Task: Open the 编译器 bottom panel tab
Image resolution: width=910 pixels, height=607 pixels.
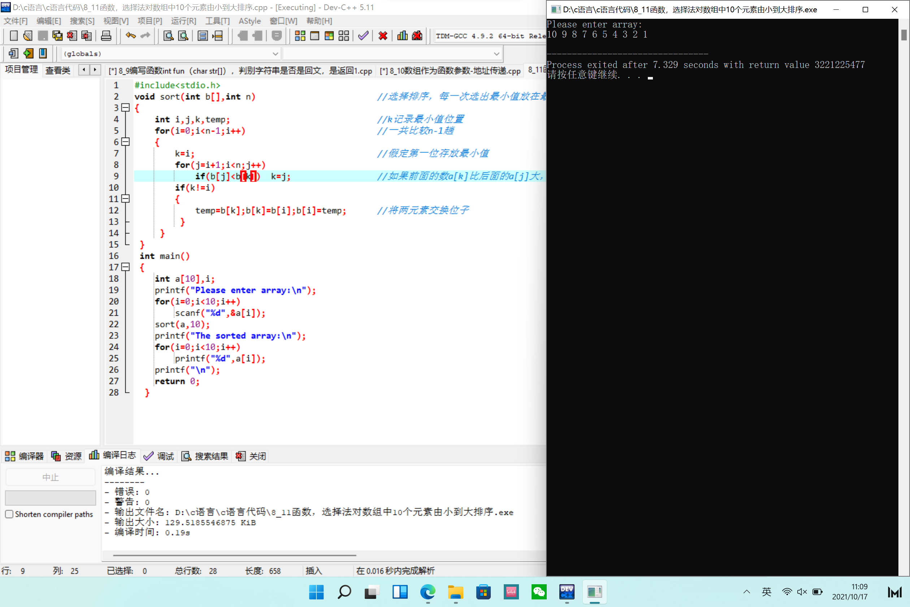Action: [25, 456]
